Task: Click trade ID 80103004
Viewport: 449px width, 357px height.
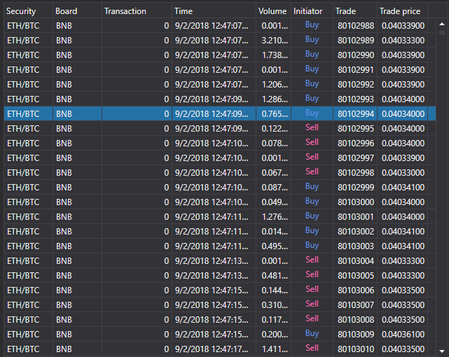Action: click(x=356, y=261)
